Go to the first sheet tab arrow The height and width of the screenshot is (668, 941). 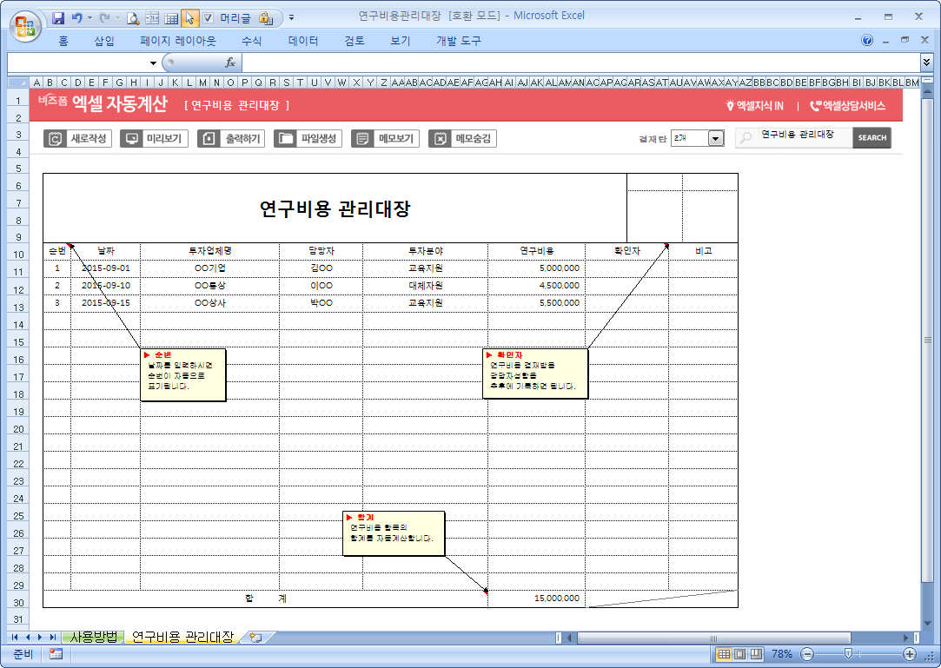pyautogui.click(x=15, y=638)
